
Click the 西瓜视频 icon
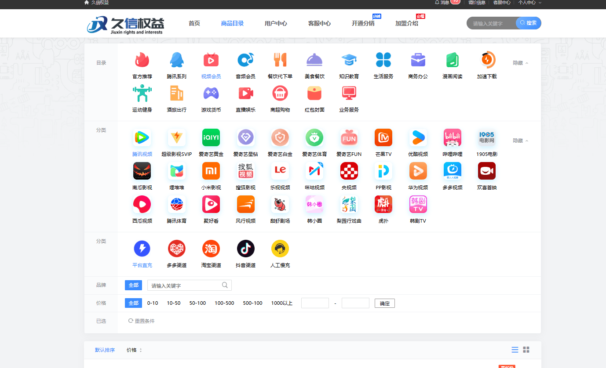(142, 205)
